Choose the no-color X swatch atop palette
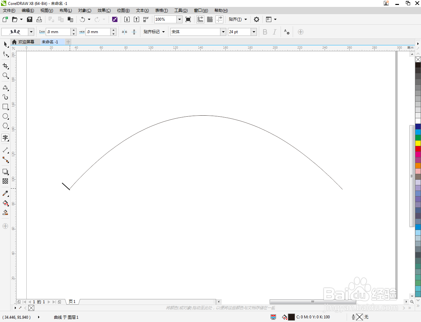The image size is (421, 322). [x=418, y=59]
